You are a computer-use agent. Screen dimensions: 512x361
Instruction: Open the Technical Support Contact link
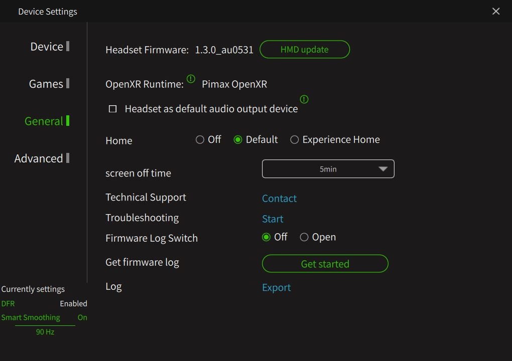(x=279, y=199)
